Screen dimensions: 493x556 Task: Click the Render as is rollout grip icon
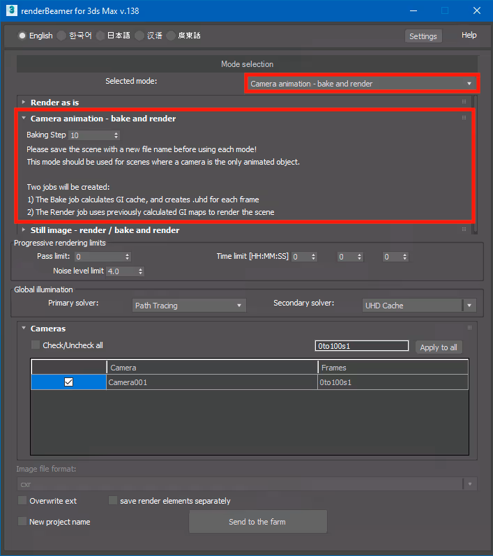pos(464,102)
